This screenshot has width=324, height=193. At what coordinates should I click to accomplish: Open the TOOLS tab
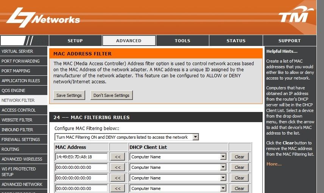pos(182,41)
